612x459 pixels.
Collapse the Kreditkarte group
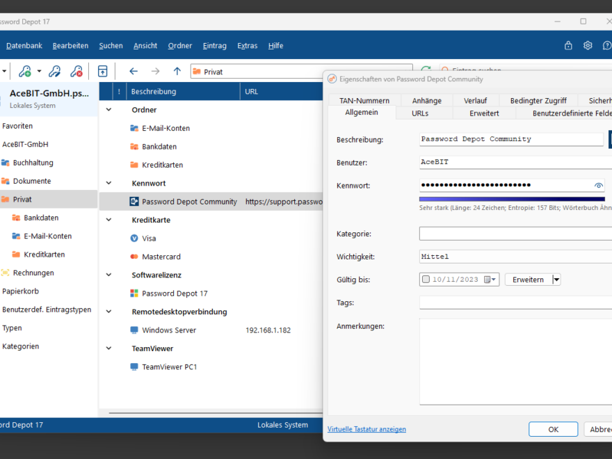(109, 220)
